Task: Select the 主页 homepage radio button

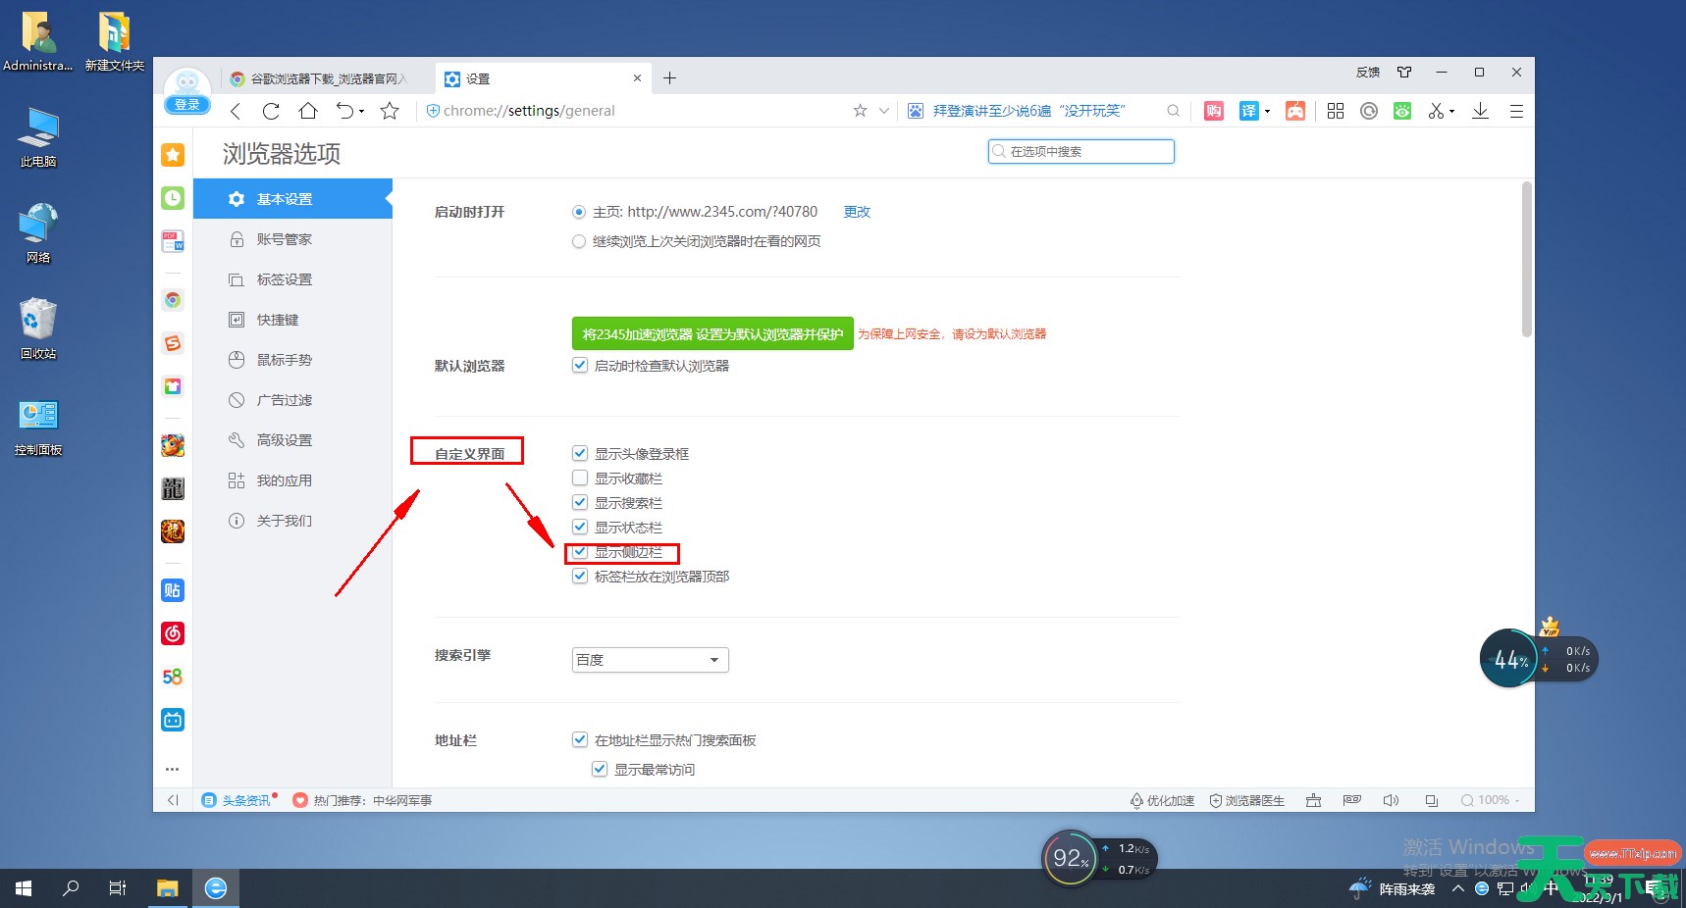Action: [579, 212]
